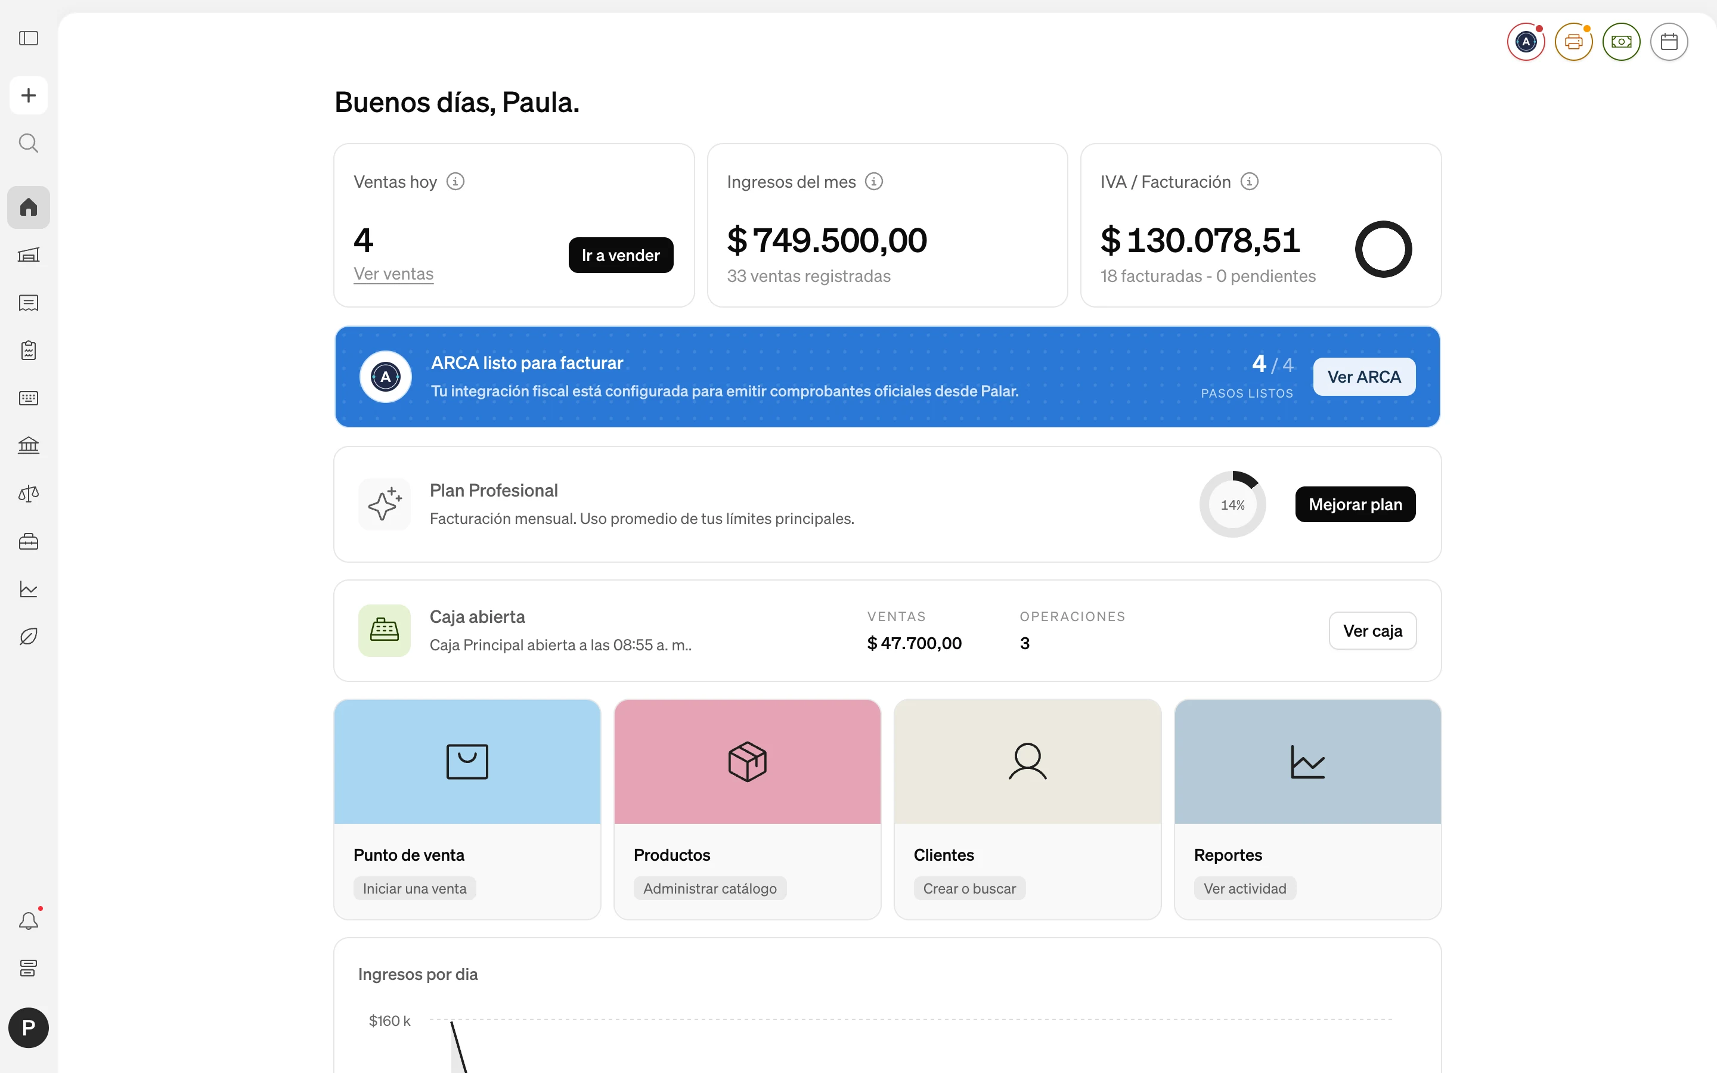Open notifications bell in sidebar

tap(29, 920)
